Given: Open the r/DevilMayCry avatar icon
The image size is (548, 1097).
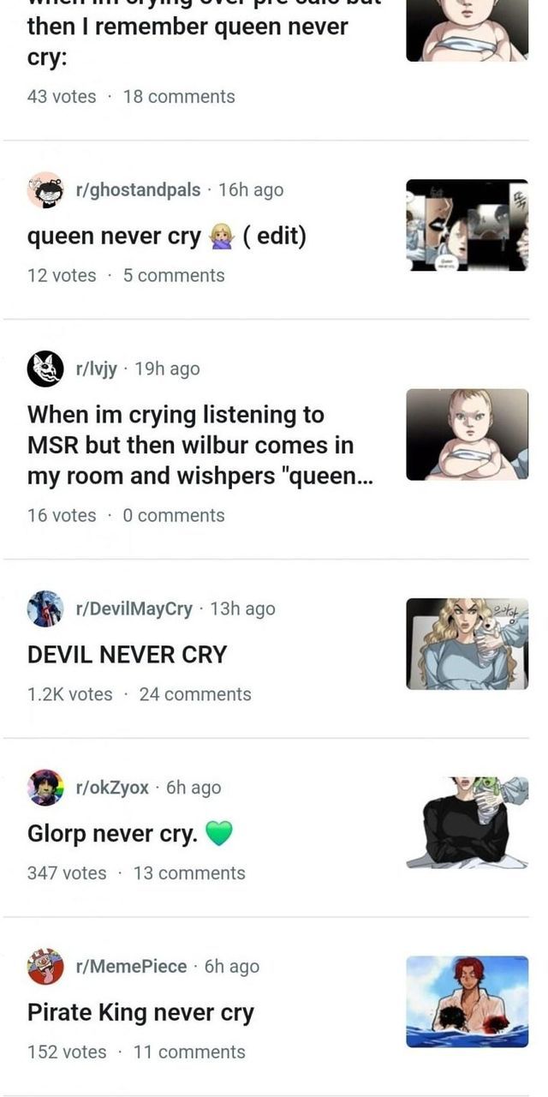Looking at the screenshot, I should [45, 609].
